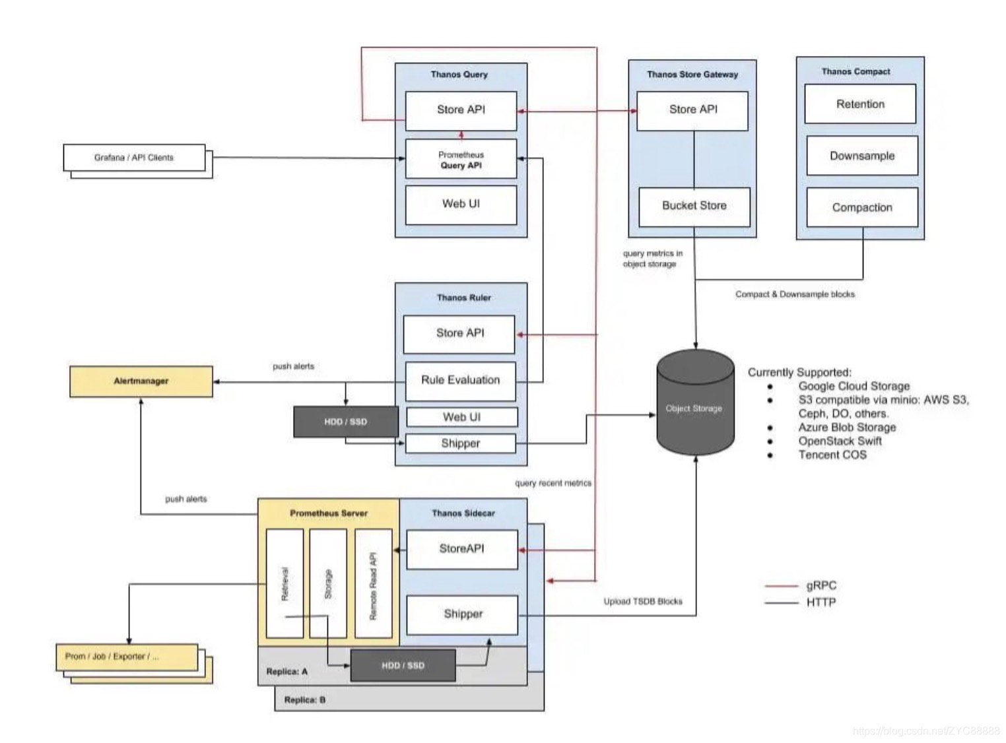Click the Thanos Query title text
The width and height of the screenshot is (1006, 743).
pos(459,75)
